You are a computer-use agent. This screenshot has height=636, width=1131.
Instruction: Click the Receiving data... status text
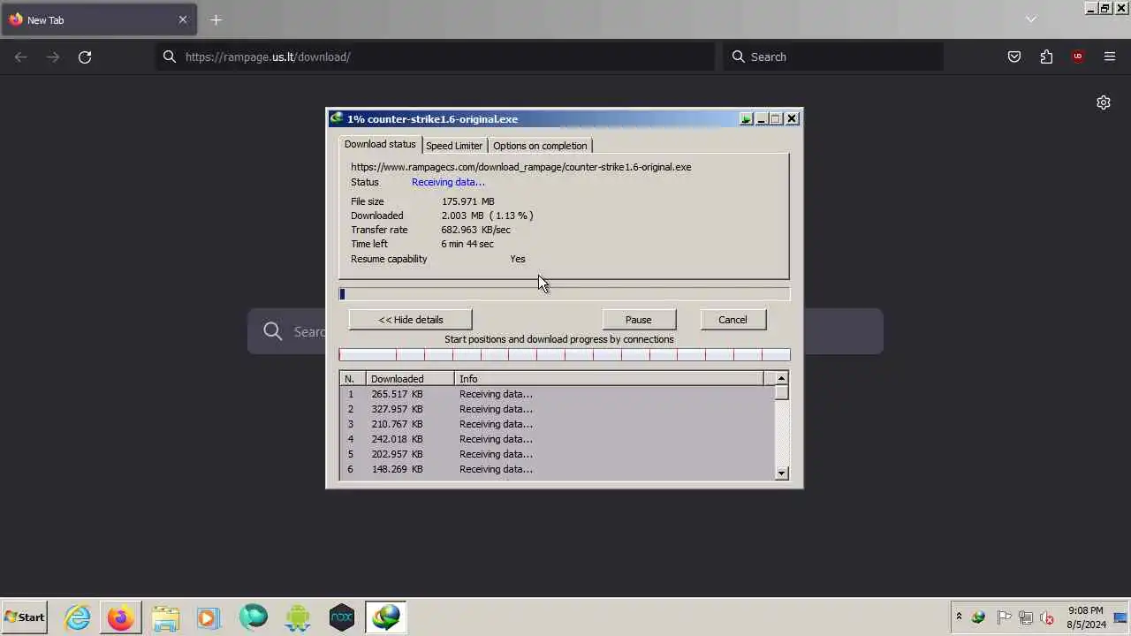[448, 182]
